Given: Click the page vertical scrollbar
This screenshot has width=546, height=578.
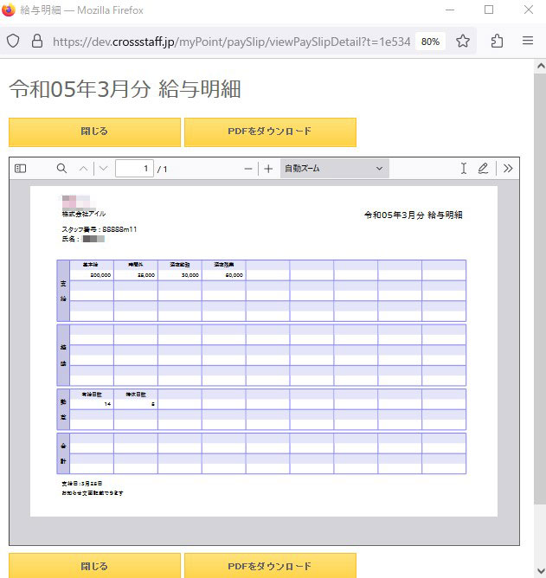Looking at the screenshot, I should tap(540, 289).
